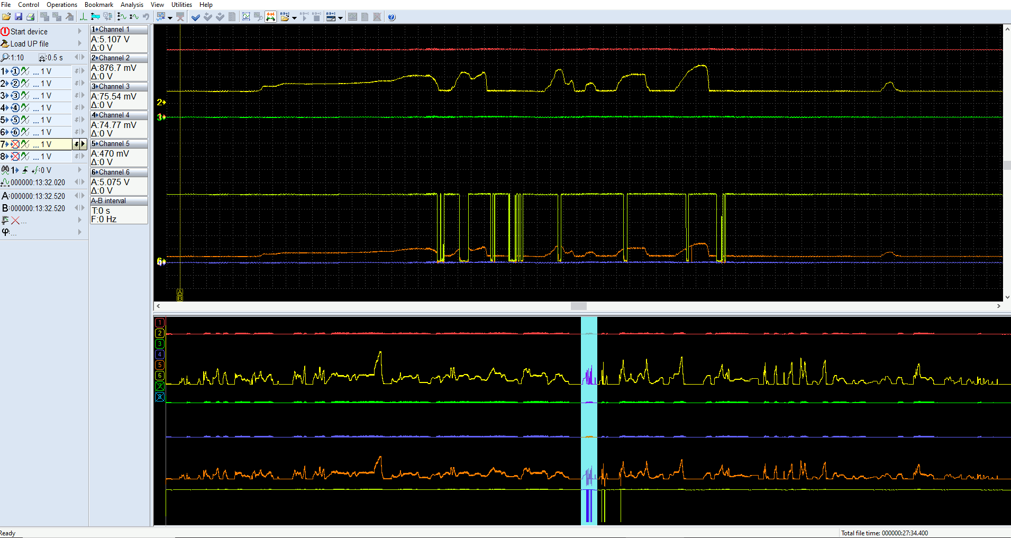Click the red power icon beside Start device
1011x538 pixels.
pos(5,31)
